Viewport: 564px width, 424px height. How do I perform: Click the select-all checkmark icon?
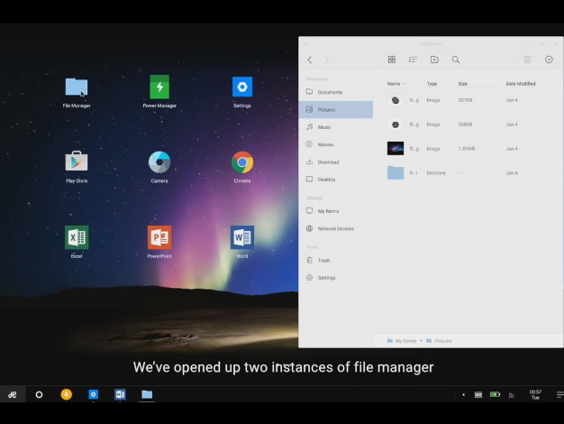pyautogui.click(x=549, y=60)
